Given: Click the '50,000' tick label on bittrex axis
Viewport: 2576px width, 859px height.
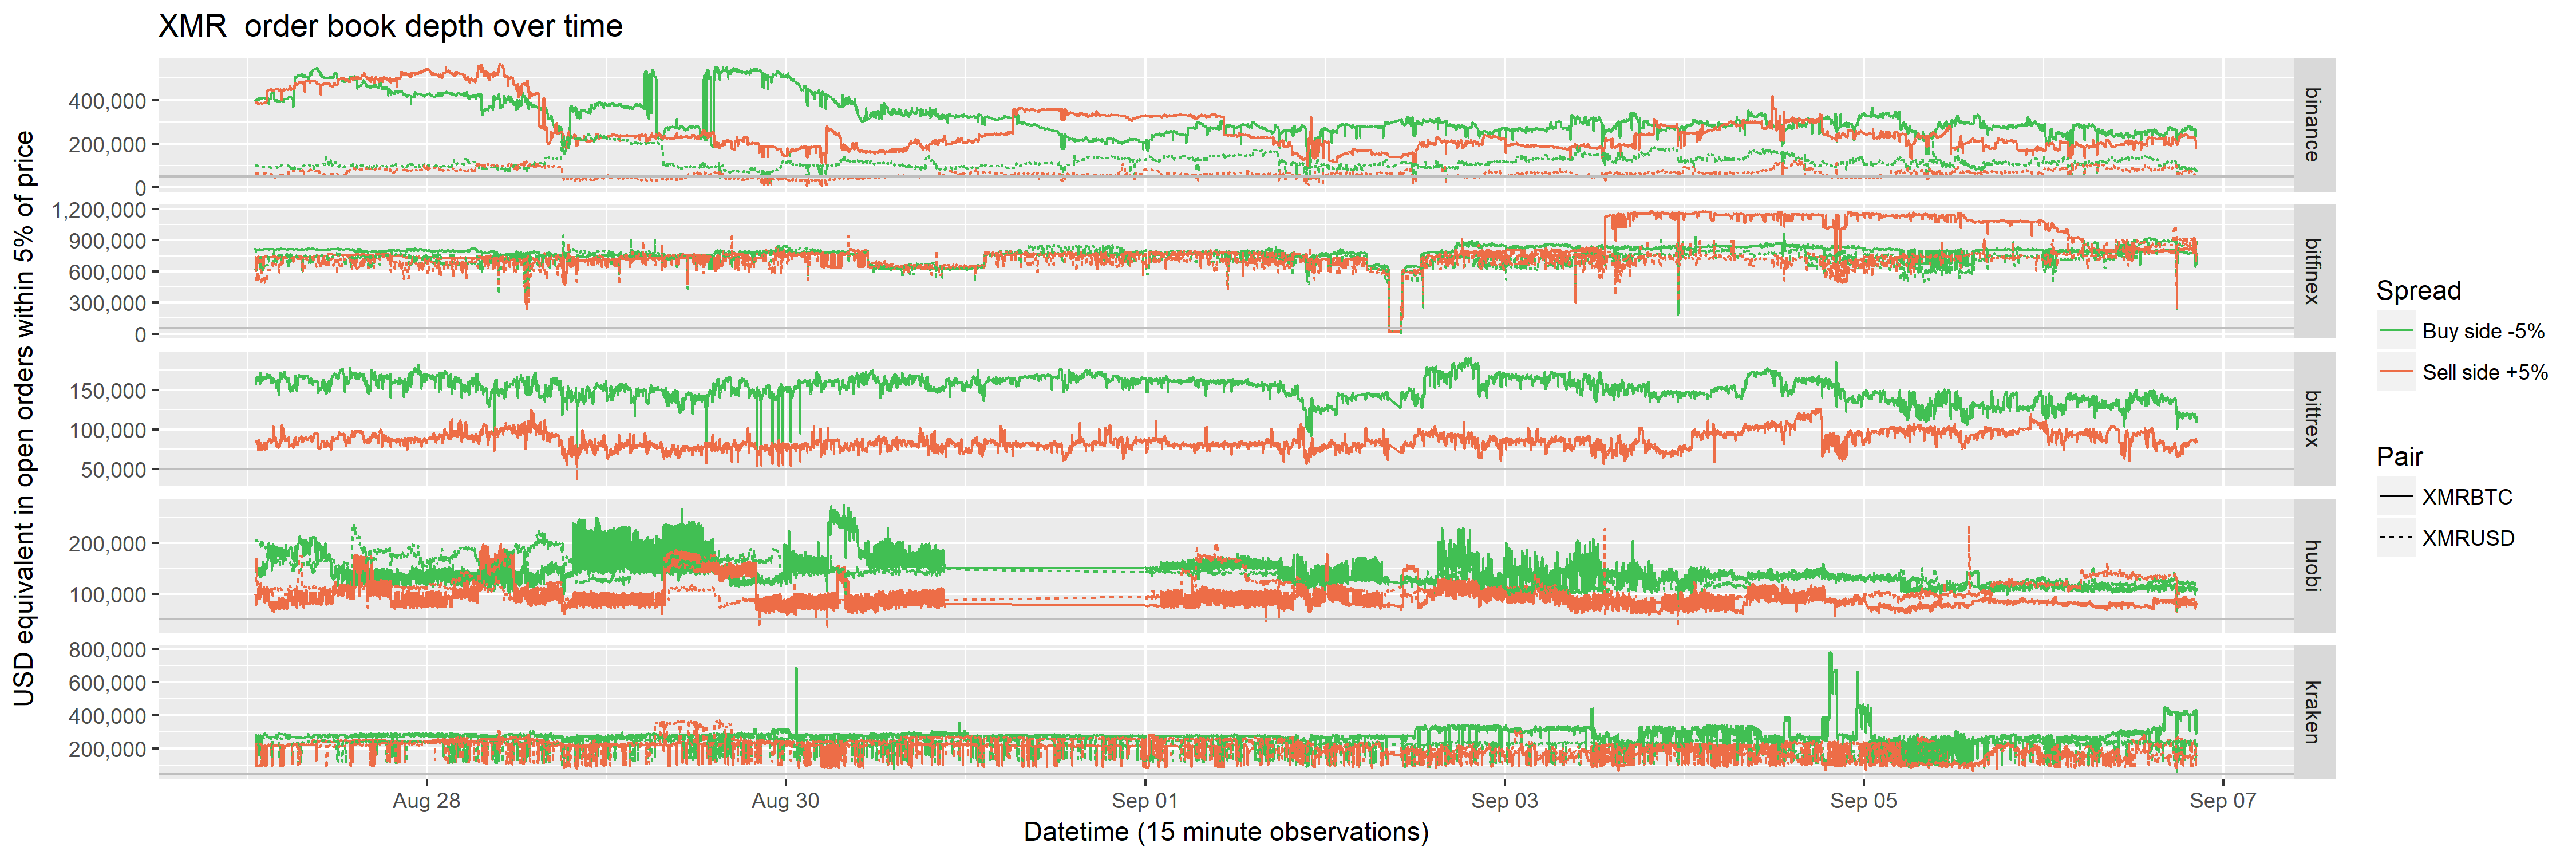Looking at the screenshot, I should [x=113, y=470].
